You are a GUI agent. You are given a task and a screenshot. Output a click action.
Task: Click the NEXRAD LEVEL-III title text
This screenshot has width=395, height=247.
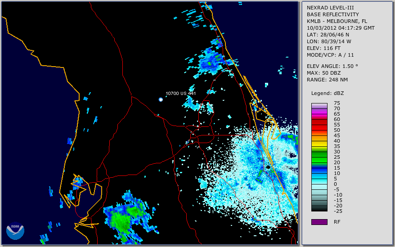click(x=330, y=8)
